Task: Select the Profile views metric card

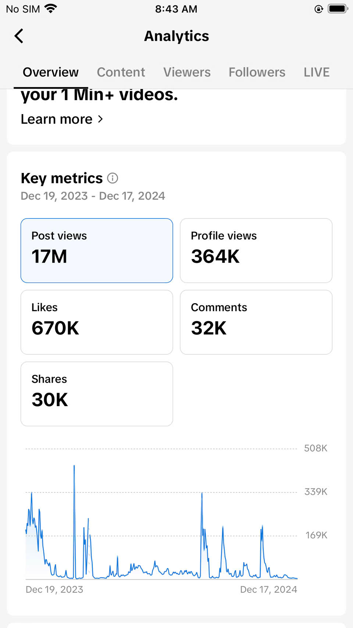Action: [x=256, y=251]
